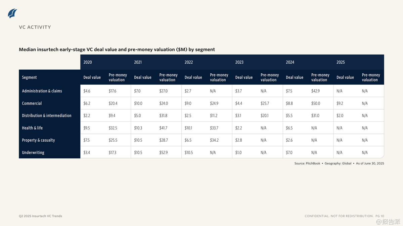Click the VC ACTIVITY section heading
This screenshot has height=226, width=403.
[x=35, y=27]
